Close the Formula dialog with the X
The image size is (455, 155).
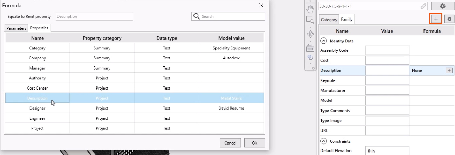[x=261, y=6]
